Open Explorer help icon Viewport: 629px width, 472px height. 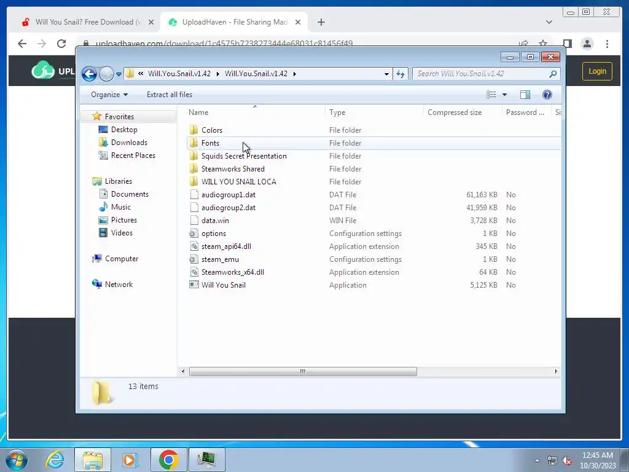coord(547,95)
